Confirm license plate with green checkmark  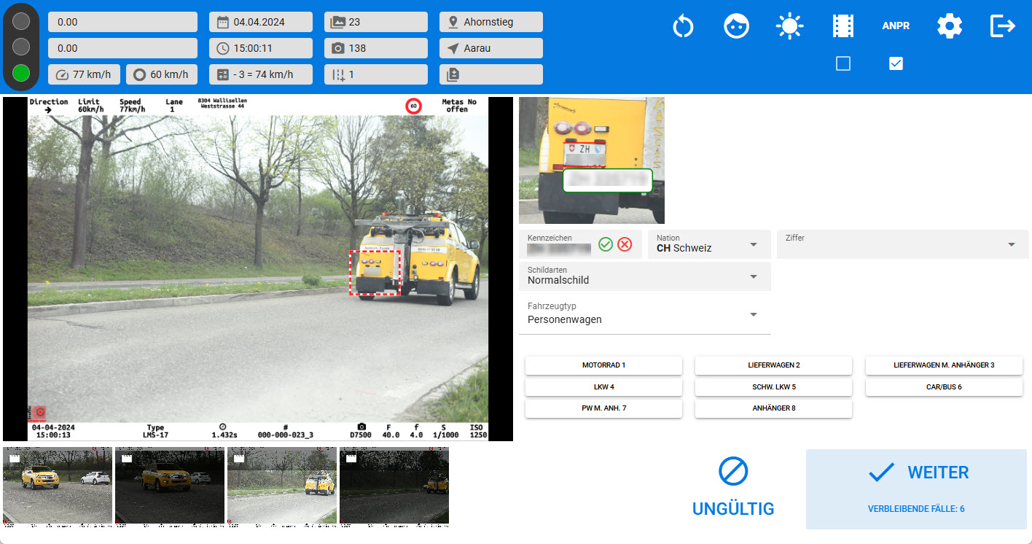point(605,244)
